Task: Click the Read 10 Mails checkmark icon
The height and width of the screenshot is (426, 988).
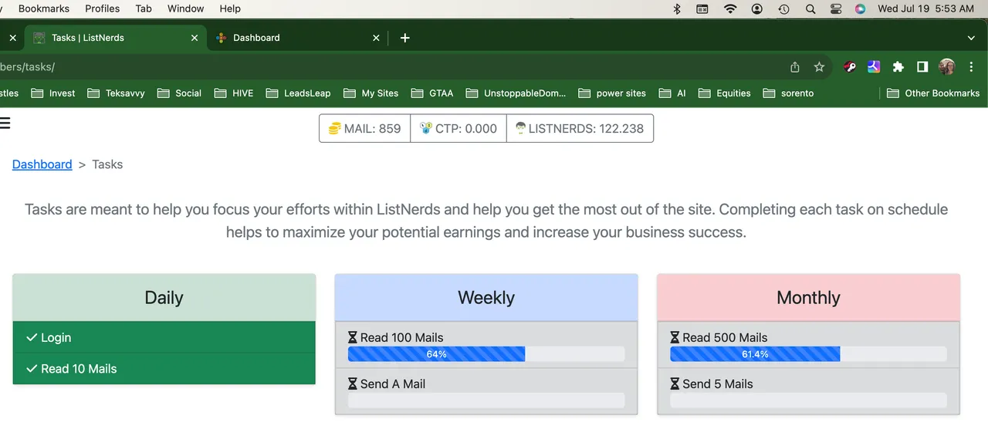Action: coord(32,369)
